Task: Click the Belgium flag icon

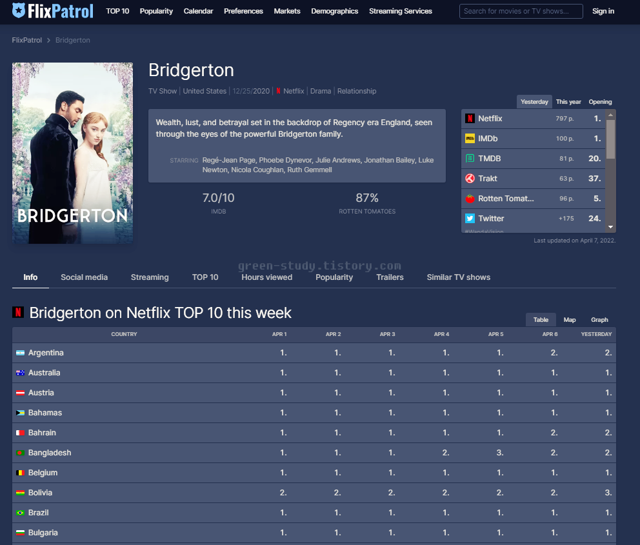Action: (20, 473)
